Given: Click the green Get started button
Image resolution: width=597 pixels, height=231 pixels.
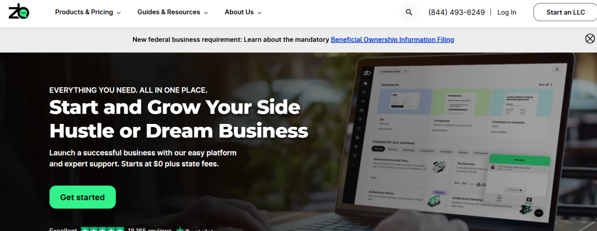Looking at the screenshot, I should [x=83, y=197].
